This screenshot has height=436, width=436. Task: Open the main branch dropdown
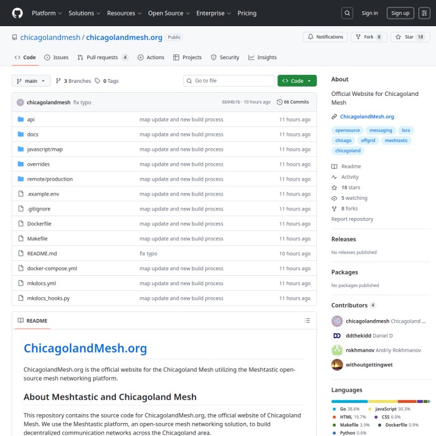30,81
